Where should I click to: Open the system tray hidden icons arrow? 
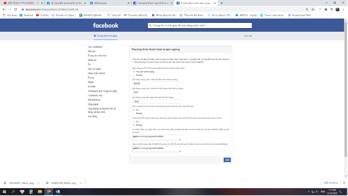coord(308,192)
